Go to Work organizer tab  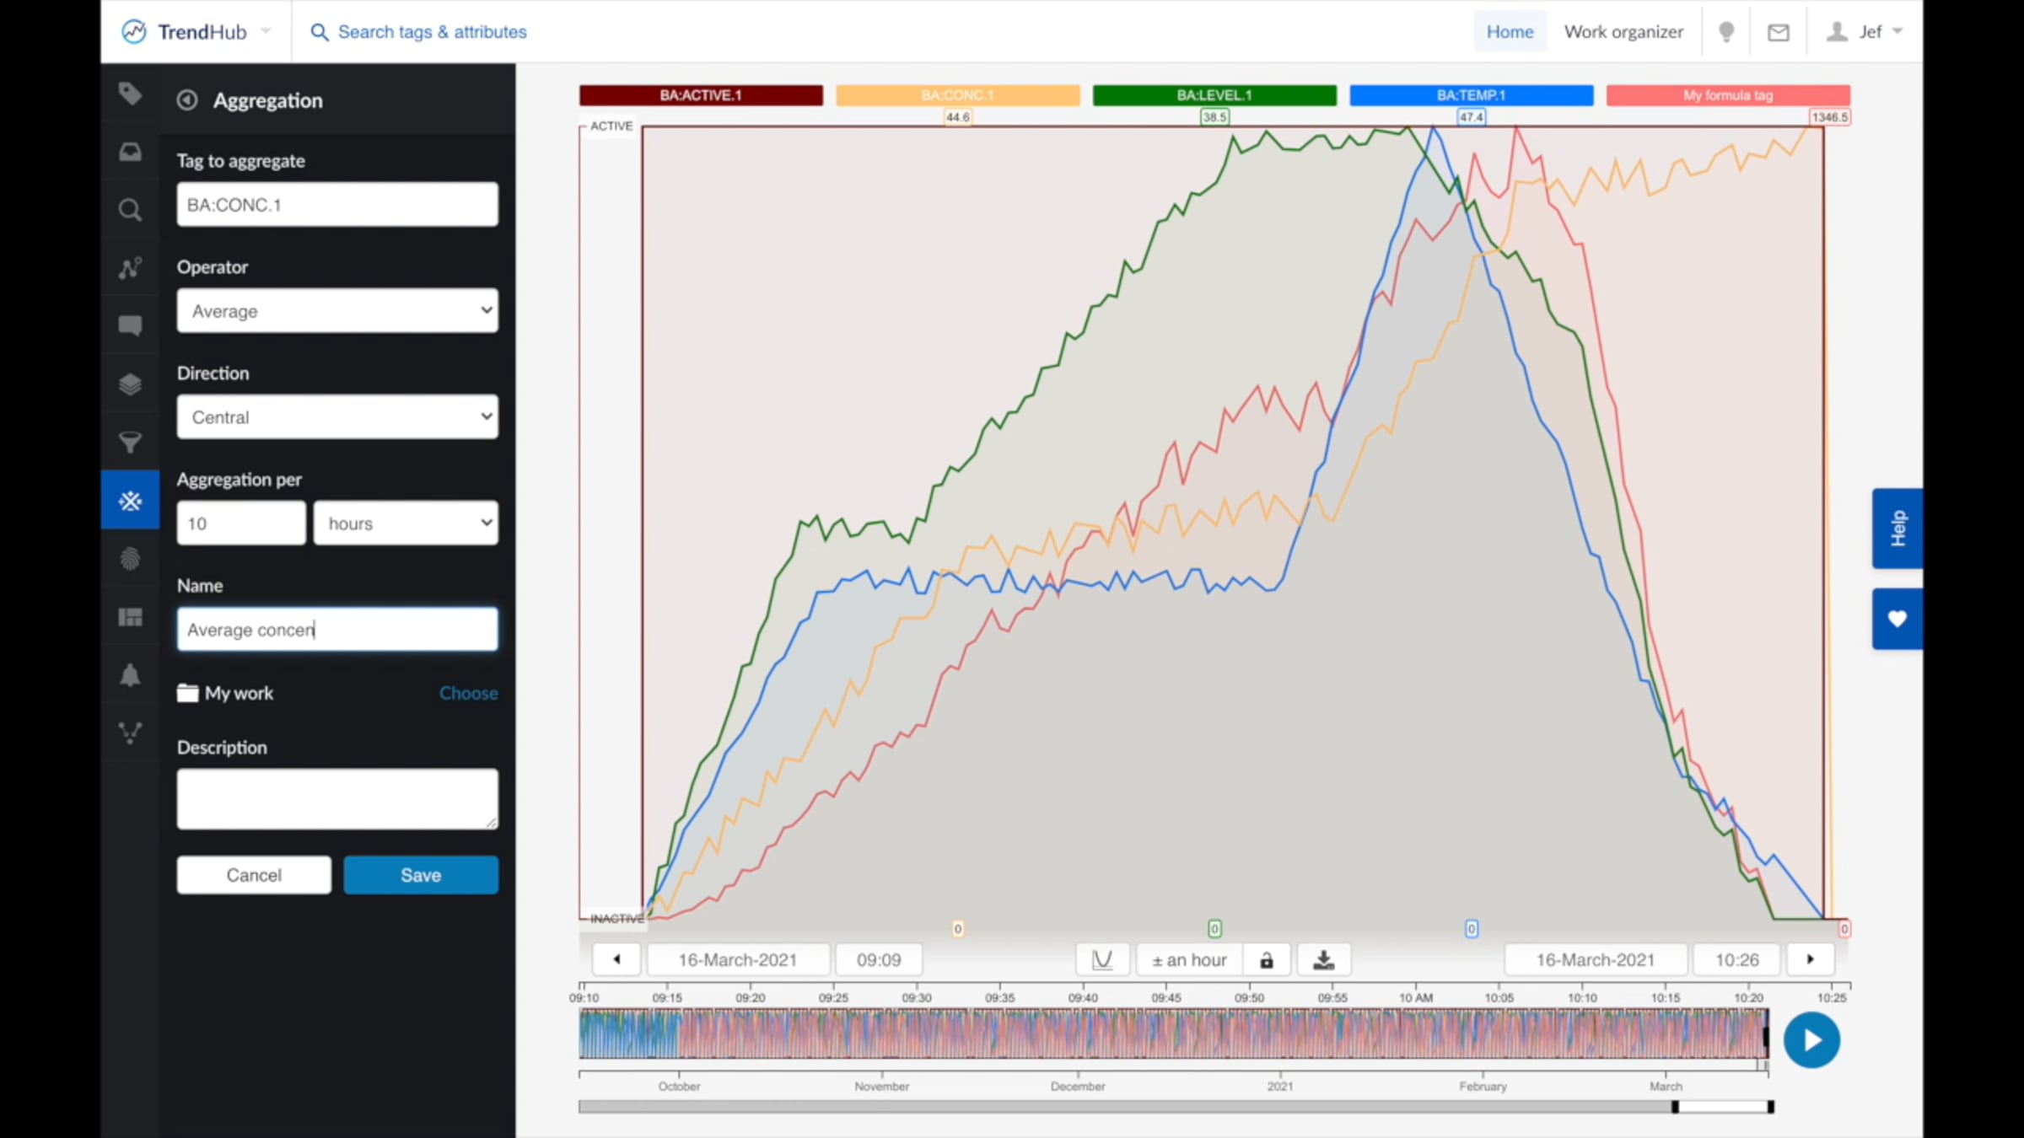pyautogui.click(x=1623, y=32)
